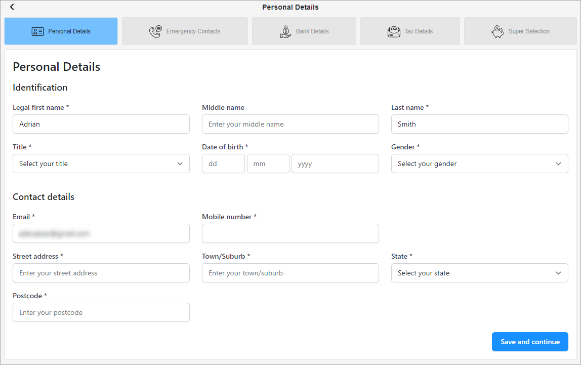Click the day (dd) date of birth field
Screen dimensions: 581x365
pos(223,164)
